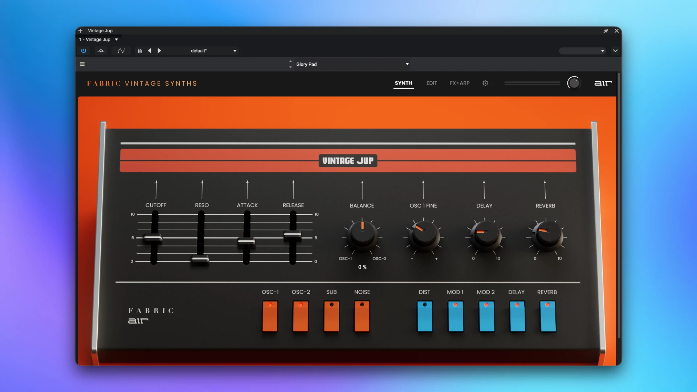Switch to the SYNTH tab
The width and height of the screenshot is (697, 392).
(x=404, y=83)
